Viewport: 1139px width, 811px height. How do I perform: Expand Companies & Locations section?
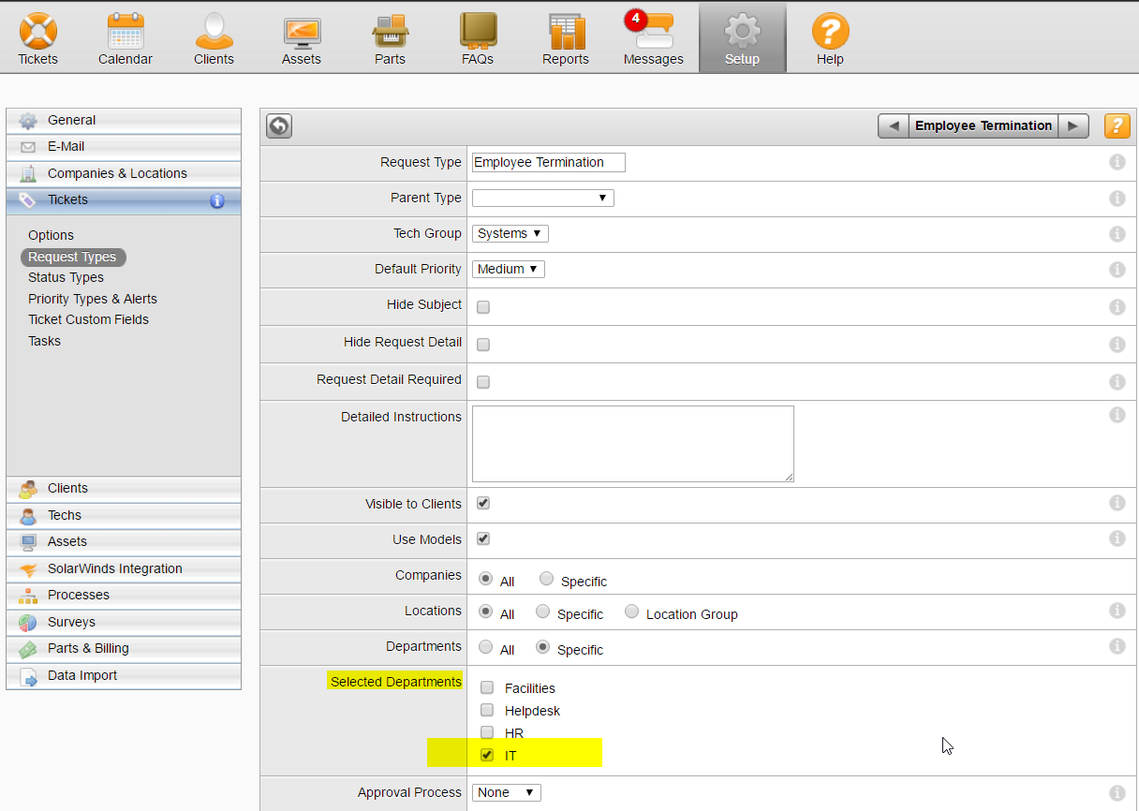coord(124,173)
